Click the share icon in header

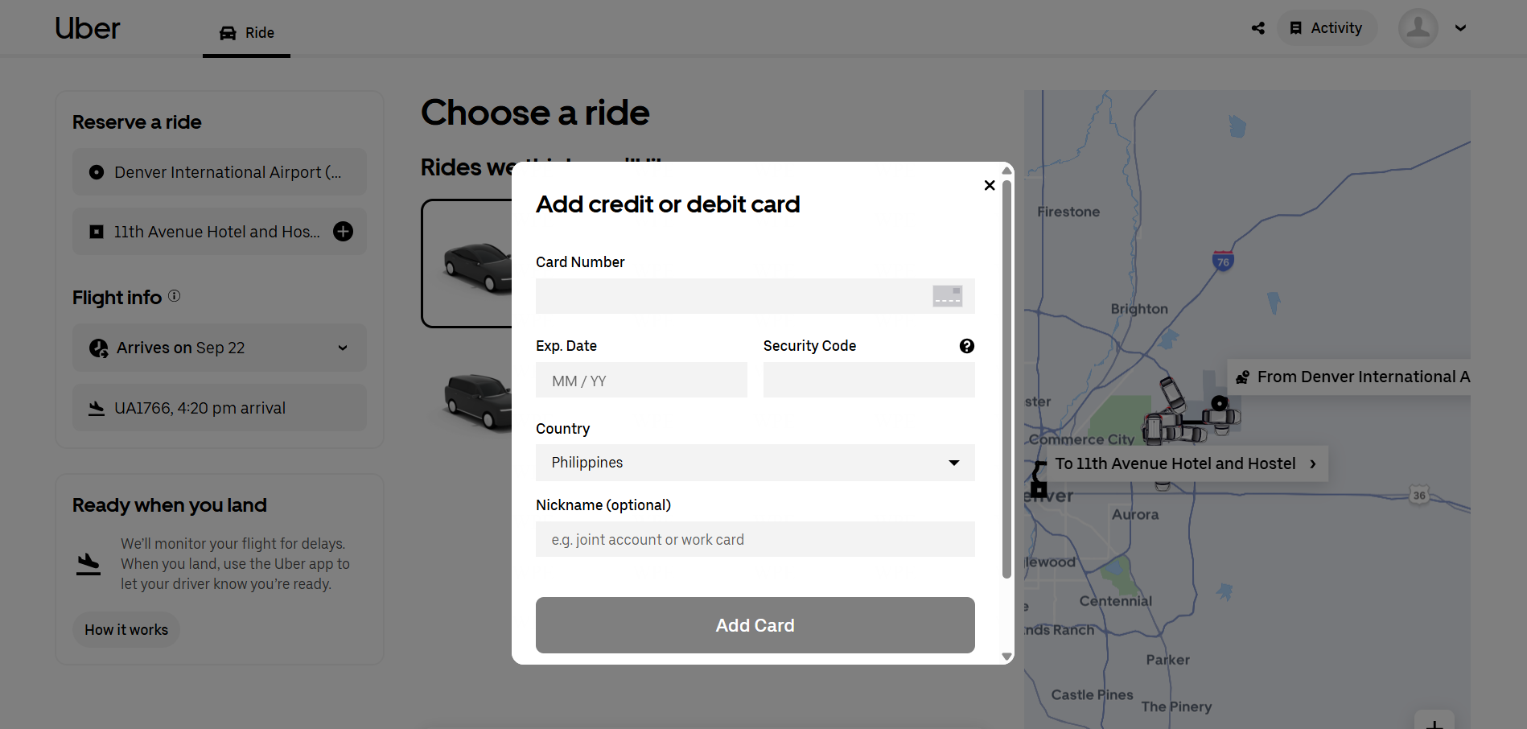pos(1258,28)
